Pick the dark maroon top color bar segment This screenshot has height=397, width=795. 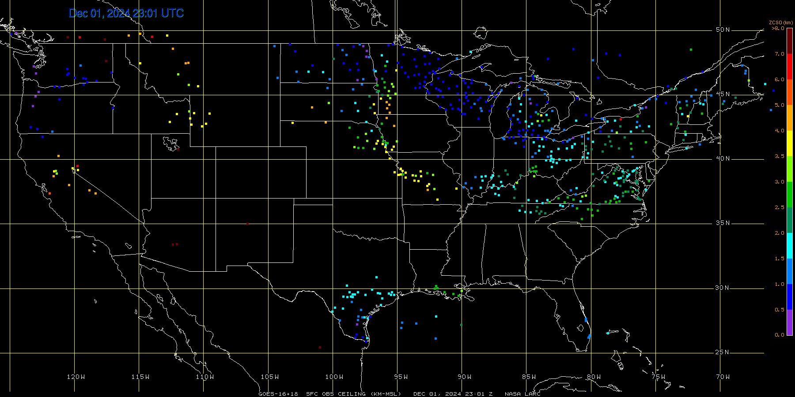tap(790, 41)
